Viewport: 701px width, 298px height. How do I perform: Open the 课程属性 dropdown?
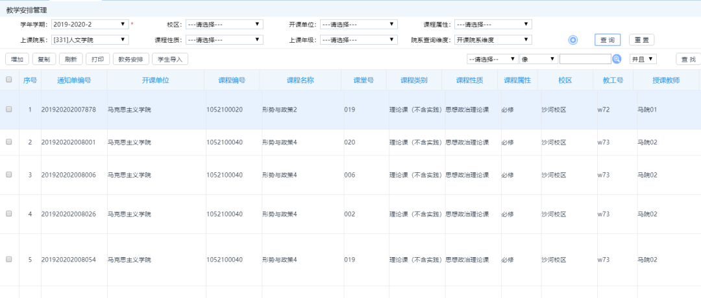[x=493, y=25]
